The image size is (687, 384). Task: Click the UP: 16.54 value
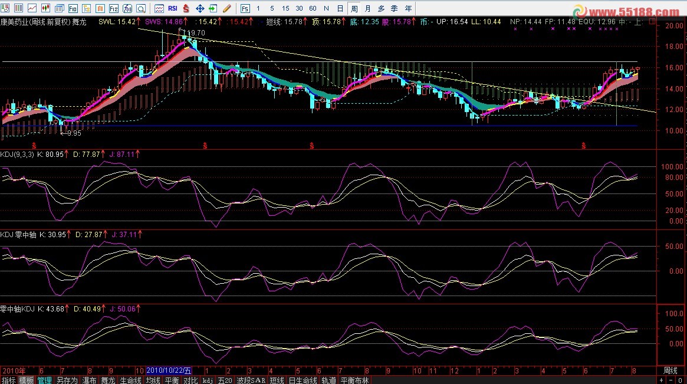(x=452, y=21)
